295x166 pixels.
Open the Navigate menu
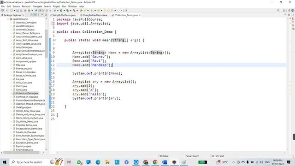pos(37,6)
